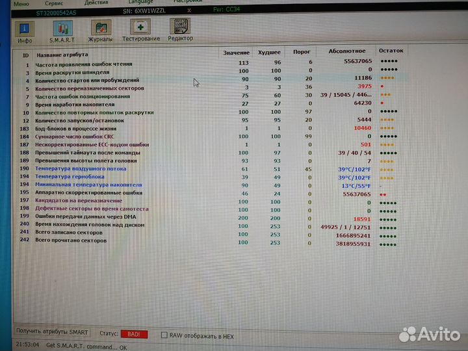Select row Превышения высоты полета головки
Screen dimensions: 468x351
click(x=211, y=161)
